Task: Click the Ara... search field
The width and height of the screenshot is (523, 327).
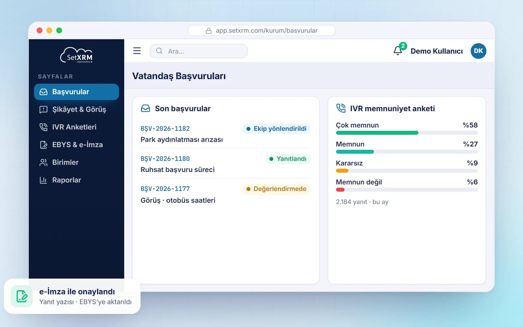Action: tap(199, 51)
